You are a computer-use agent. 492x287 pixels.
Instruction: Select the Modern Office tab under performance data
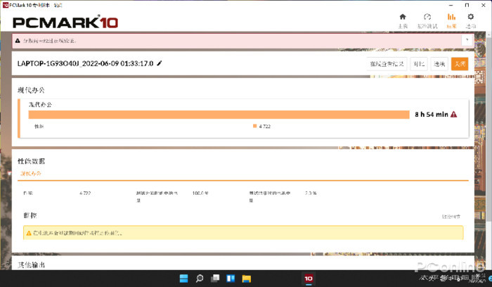click(x=31, y=173)
